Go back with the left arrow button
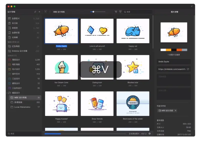 point(46,12)
